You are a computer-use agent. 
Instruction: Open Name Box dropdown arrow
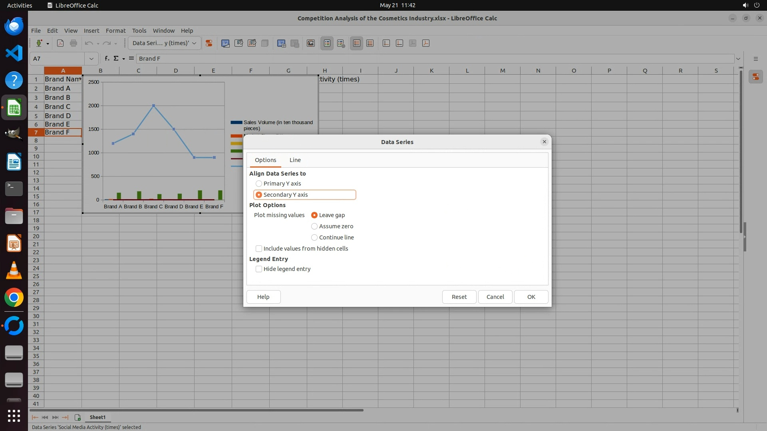pyautogui.click(x=91, y=59)
